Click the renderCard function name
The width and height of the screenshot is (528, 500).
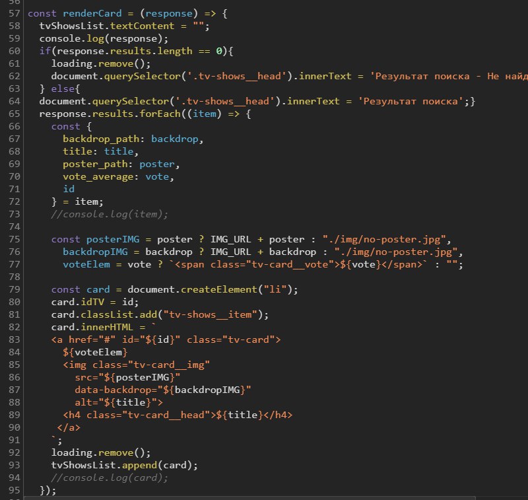pyautogui.click(x=92, y=13)
